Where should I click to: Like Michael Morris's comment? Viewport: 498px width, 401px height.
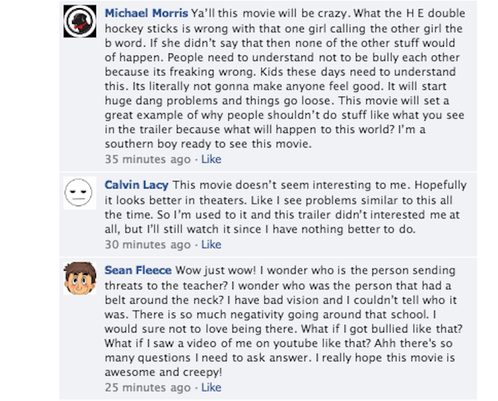(211, 159)
